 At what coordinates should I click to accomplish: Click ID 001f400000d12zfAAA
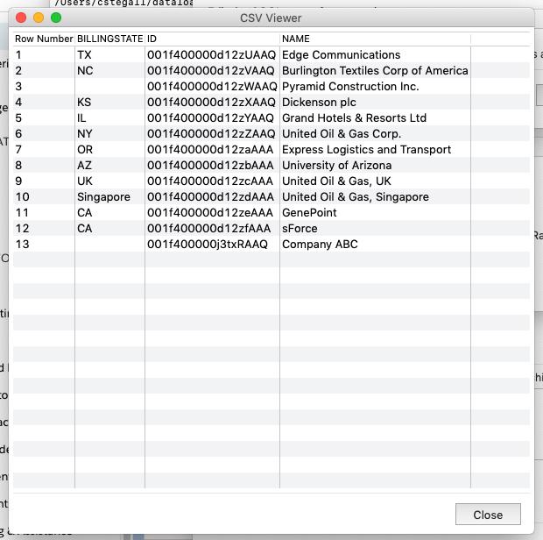coord(212,229)
